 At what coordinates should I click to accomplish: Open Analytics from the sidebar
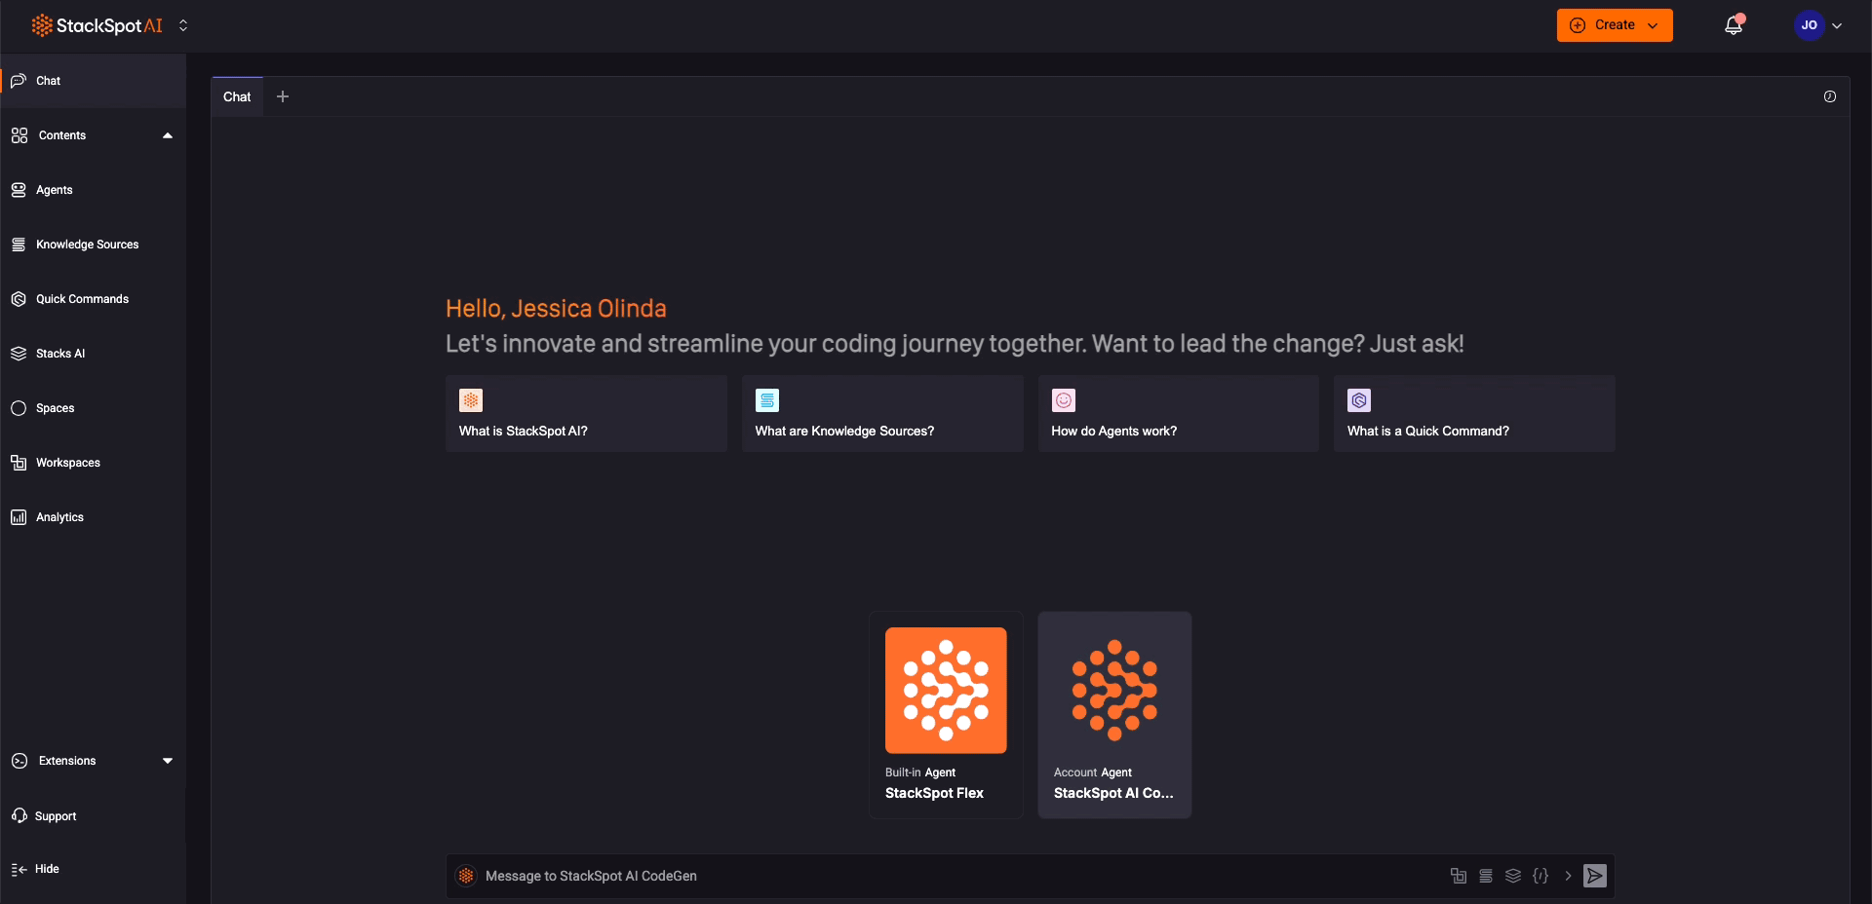pyautogui.click(x=59, y=517)
